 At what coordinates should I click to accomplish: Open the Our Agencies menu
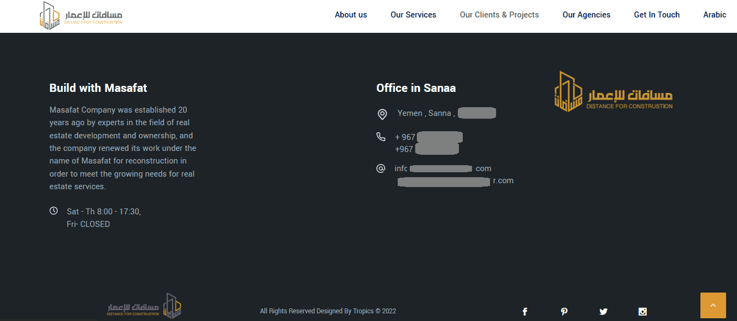(587, 15)
